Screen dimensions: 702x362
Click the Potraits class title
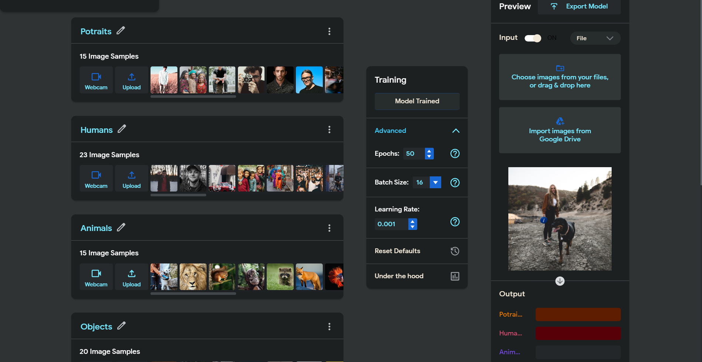96,31
